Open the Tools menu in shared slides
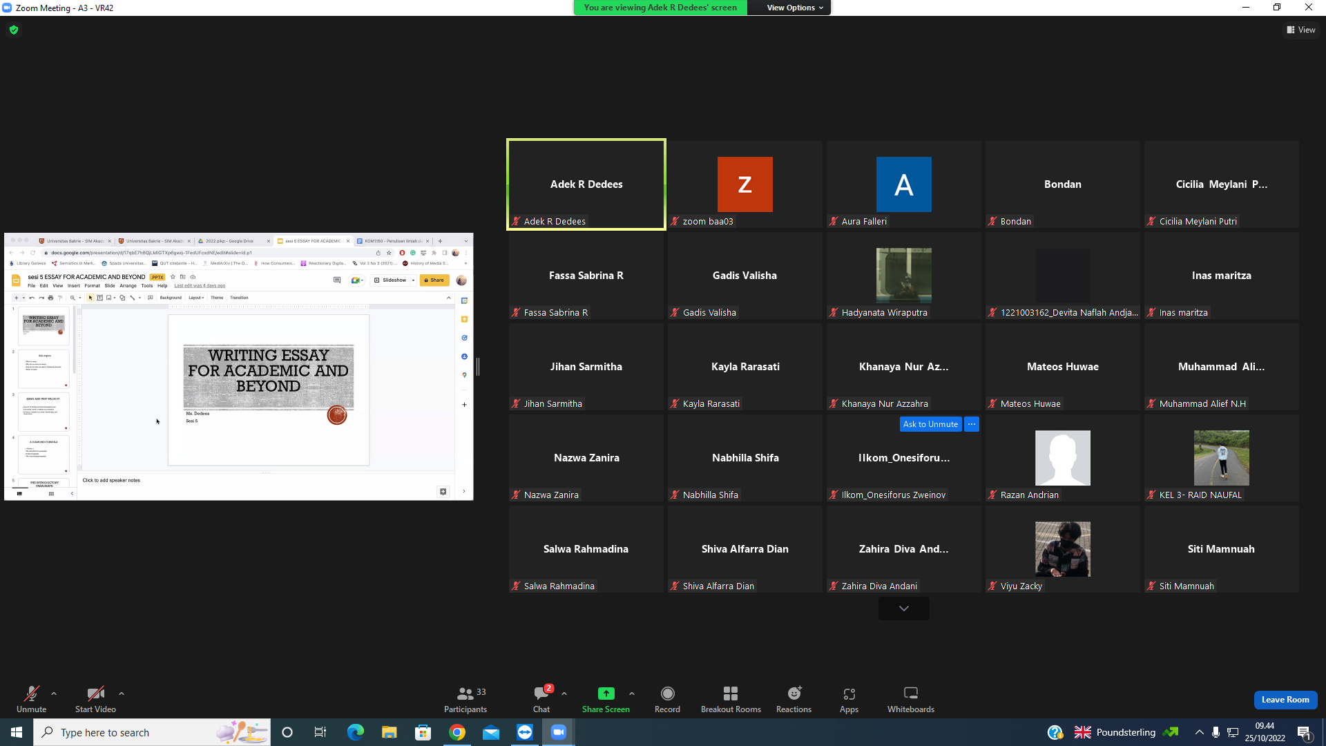Viewport: 1326px width, 746px height. tap(147, 286)
